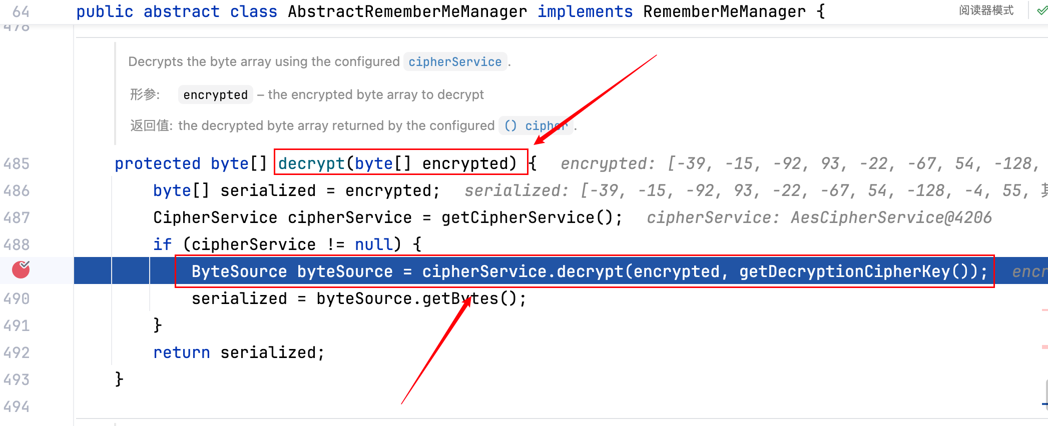Click the getBytes() call on line 490
This screenshot has width=1048, height=426.
click(x=469, y=299)
